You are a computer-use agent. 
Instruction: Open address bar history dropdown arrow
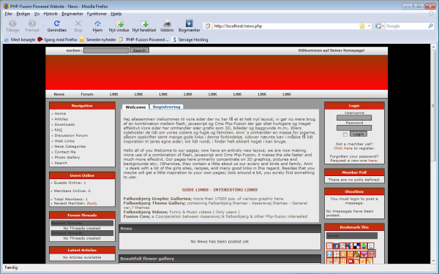[369, 26]
